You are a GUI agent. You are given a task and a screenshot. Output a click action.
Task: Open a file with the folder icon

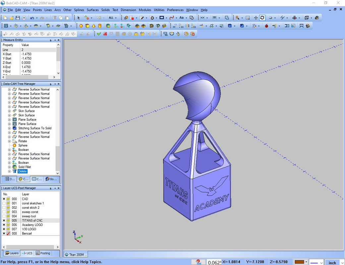point(12,18)
